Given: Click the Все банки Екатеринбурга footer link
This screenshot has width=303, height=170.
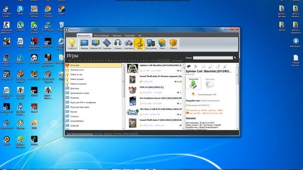Looking at the screenshot, I should tap(80, 134).
